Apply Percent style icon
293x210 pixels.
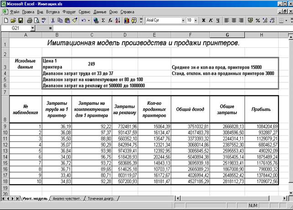(258, 20)
